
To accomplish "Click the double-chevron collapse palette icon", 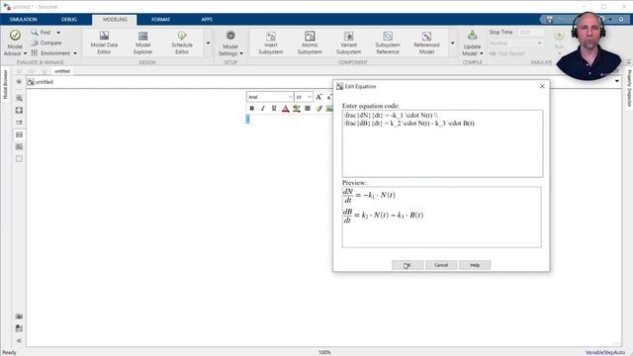I will [19, 340].
